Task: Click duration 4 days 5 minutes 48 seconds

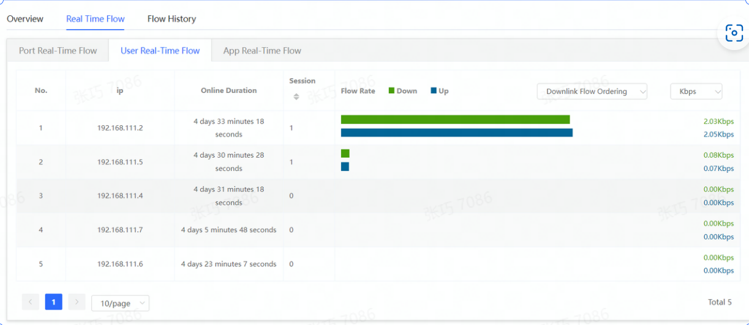Action: pyautogui.click(x=228, y=230)
